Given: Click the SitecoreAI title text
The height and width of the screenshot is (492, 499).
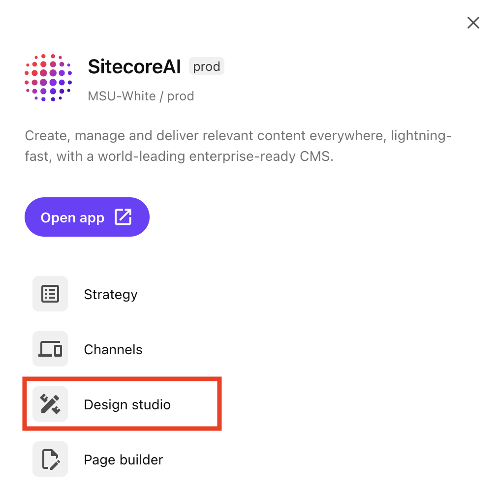Looking at the screenshot, I should click(134, 66).
